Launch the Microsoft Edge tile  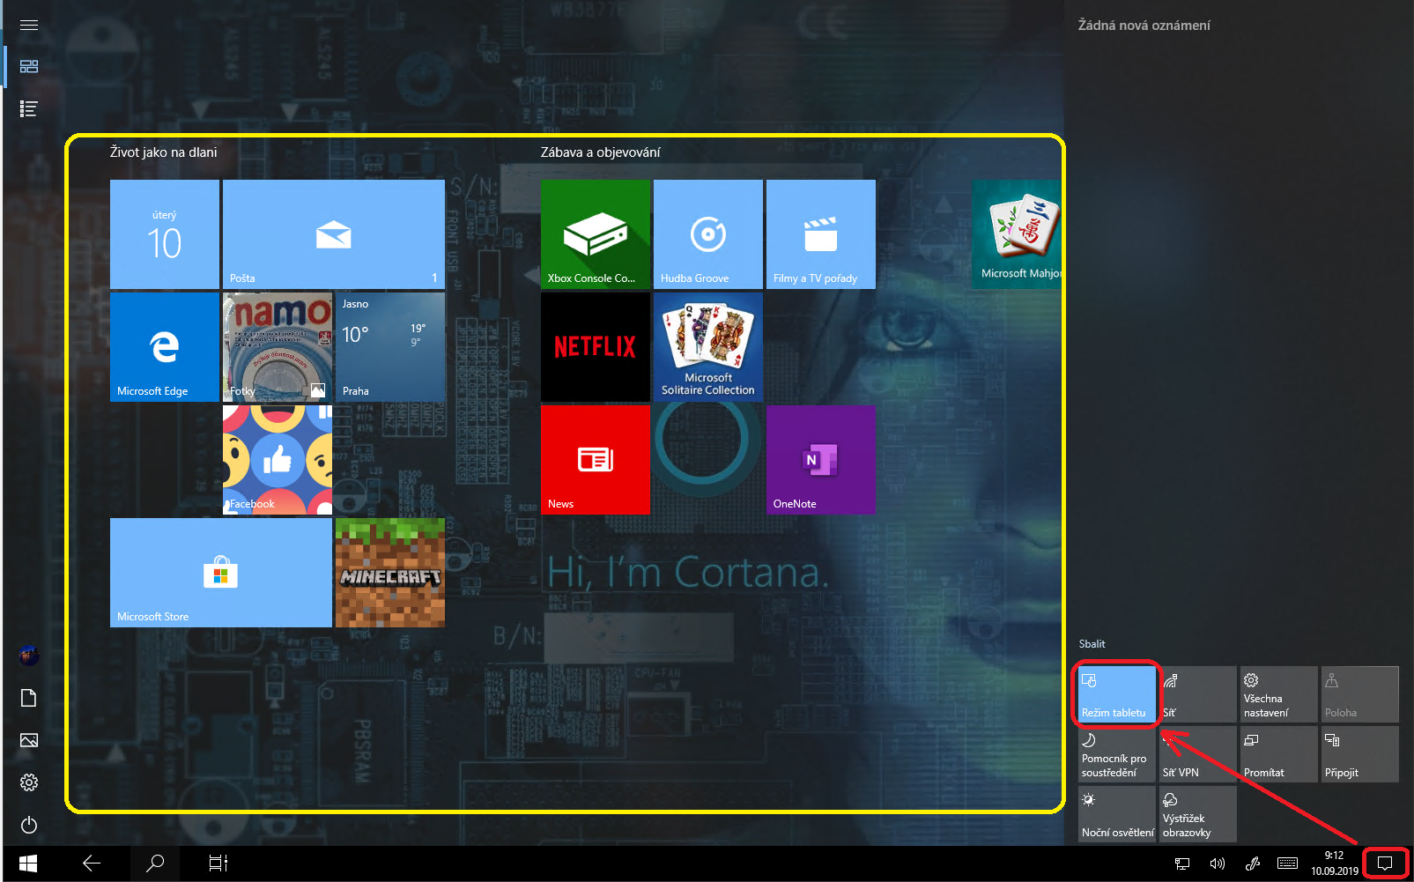tap(165, 347)
